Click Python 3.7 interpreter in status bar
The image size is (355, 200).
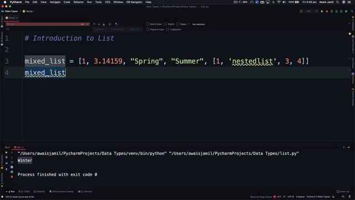point(318,197)
